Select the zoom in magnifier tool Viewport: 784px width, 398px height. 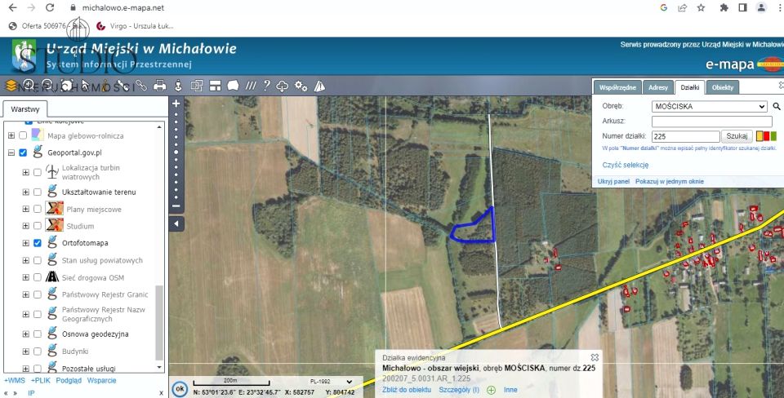tap(29, 86)
